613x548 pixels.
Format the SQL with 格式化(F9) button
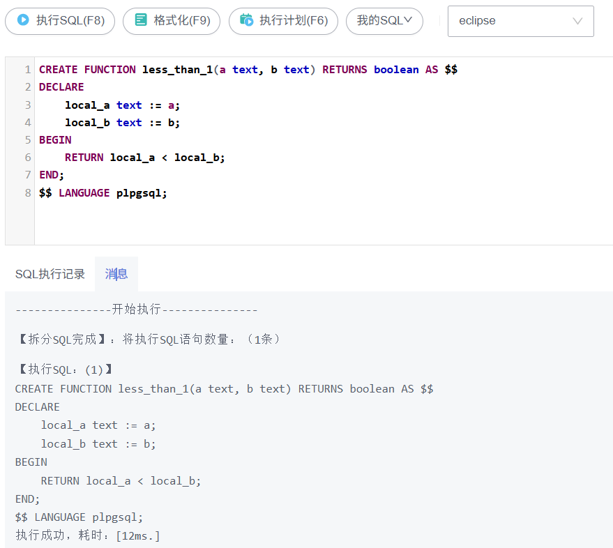tap(172, 21)
